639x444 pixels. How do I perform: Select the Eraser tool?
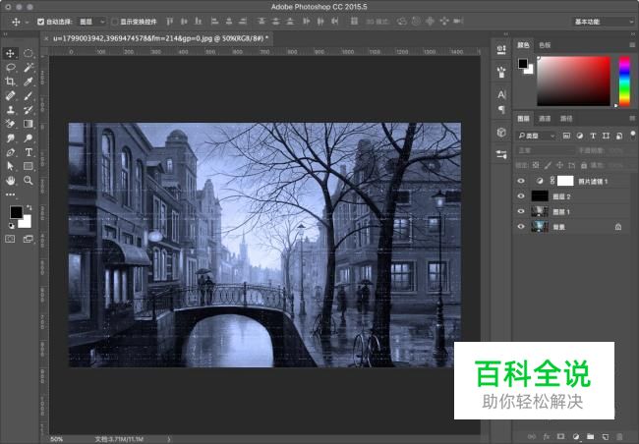coord(10,124)
